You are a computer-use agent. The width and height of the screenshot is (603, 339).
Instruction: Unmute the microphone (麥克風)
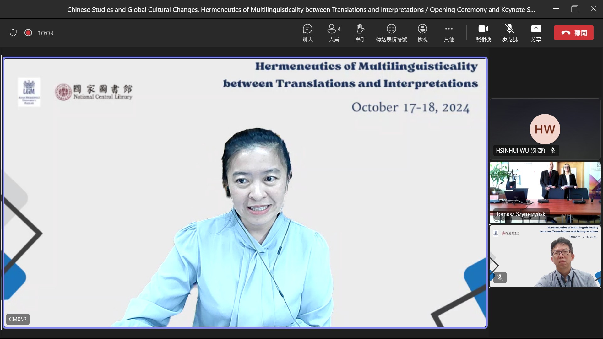[x=509, y=33]
